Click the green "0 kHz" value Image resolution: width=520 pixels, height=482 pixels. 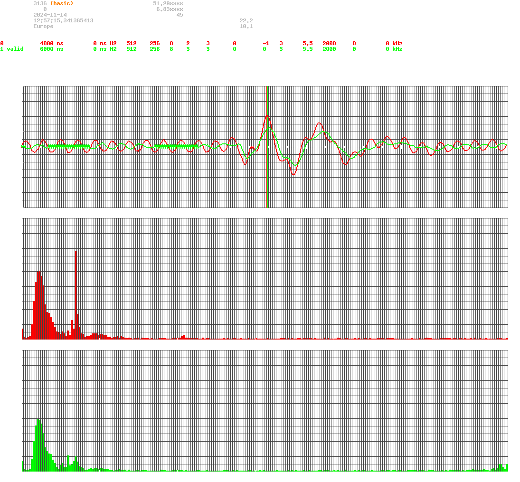(394, 49)
